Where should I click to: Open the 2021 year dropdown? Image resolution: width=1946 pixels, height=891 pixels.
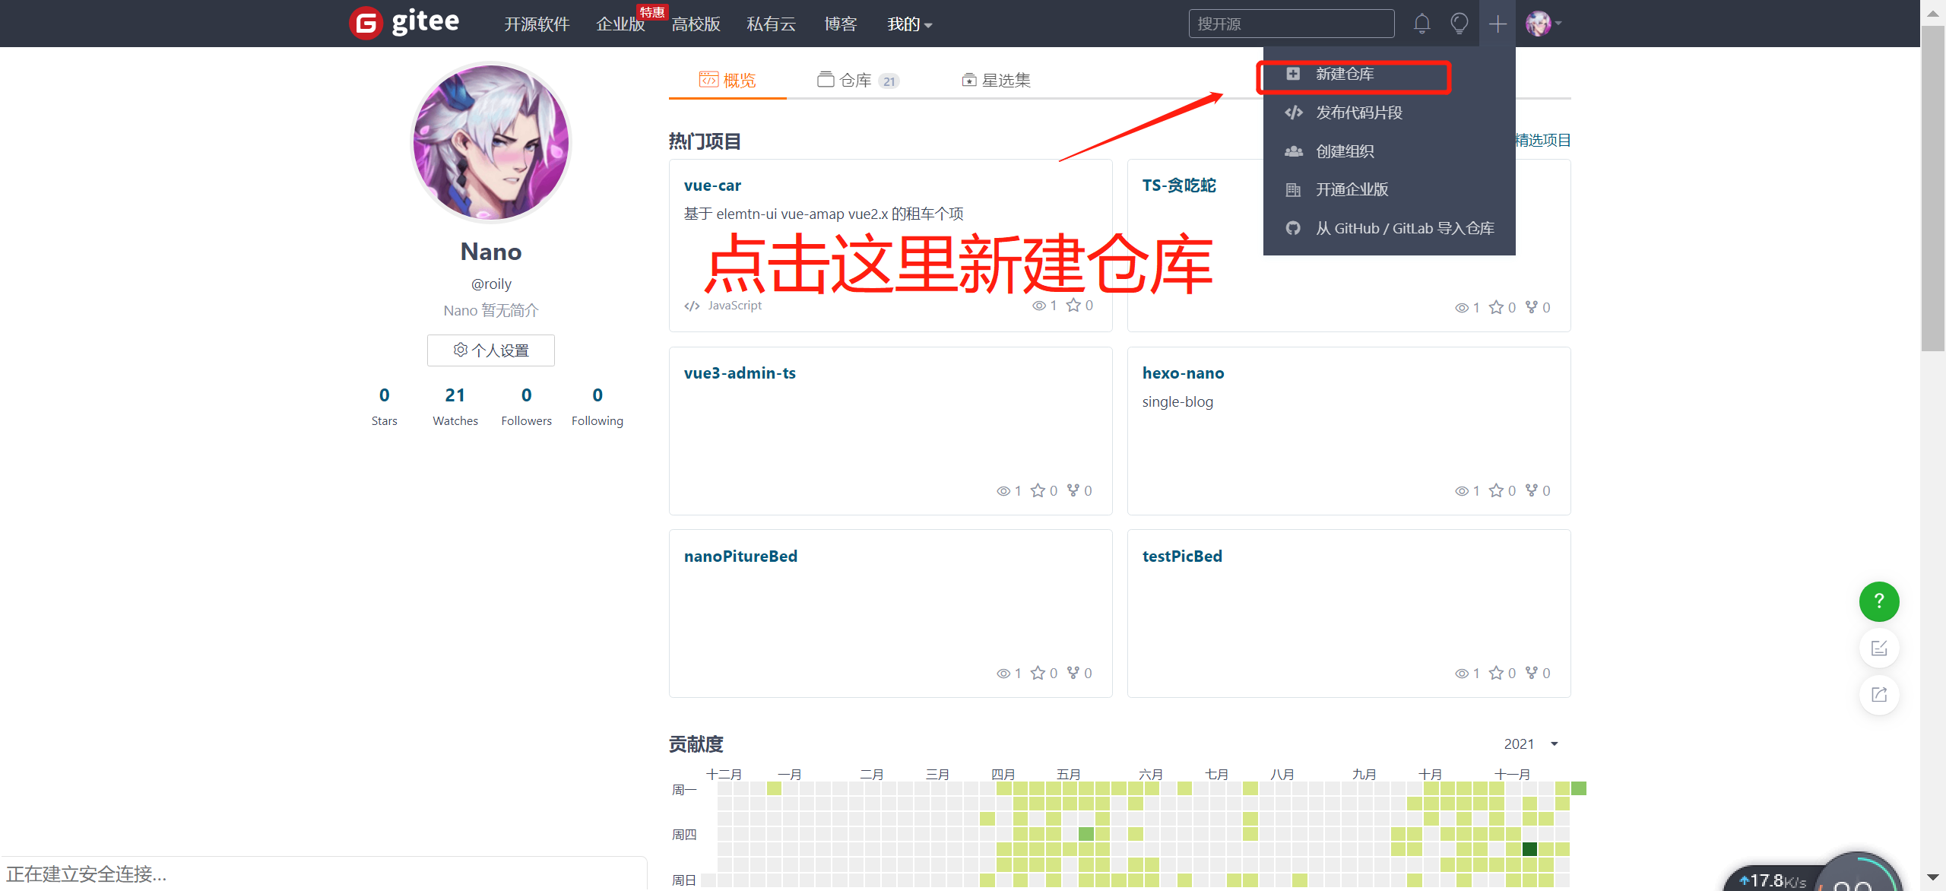1531,744
